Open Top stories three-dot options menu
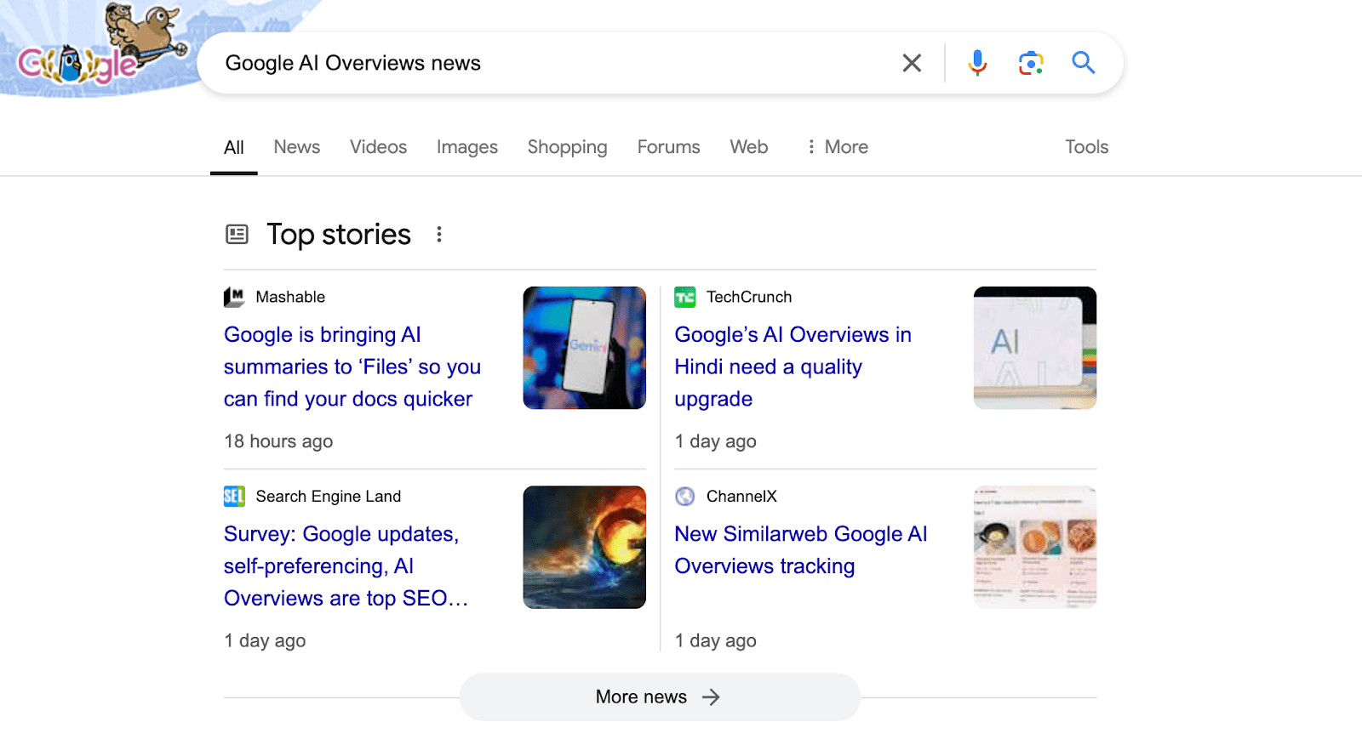 pos(439,234)
